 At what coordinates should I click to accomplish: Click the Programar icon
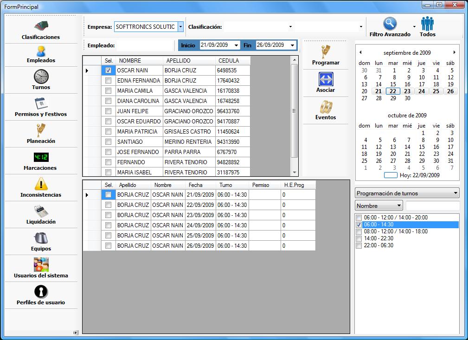(326, 51)
